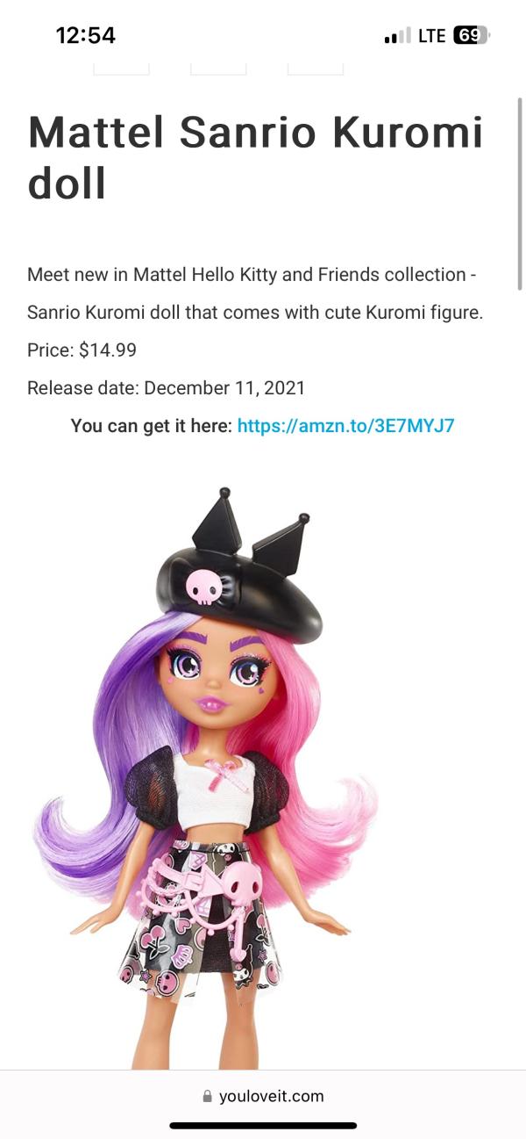Tap the home indicator bar at the bottom

coord(263,1125)
